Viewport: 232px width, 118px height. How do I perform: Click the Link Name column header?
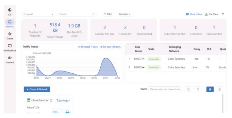tap(139, 49)
